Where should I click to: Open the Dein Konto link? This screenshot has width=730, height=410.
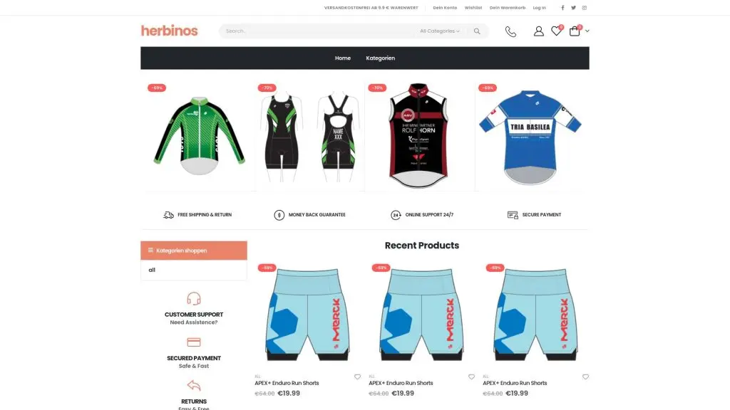tap(445, 7)
